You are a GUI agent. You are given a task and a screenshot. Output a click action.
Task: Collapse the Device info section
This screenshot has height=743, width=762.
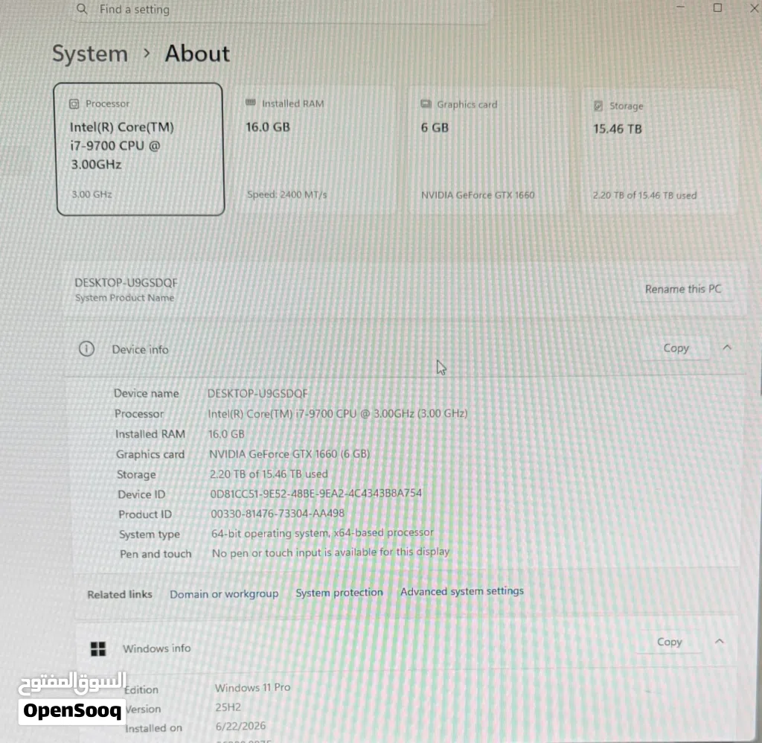(727, 347)
